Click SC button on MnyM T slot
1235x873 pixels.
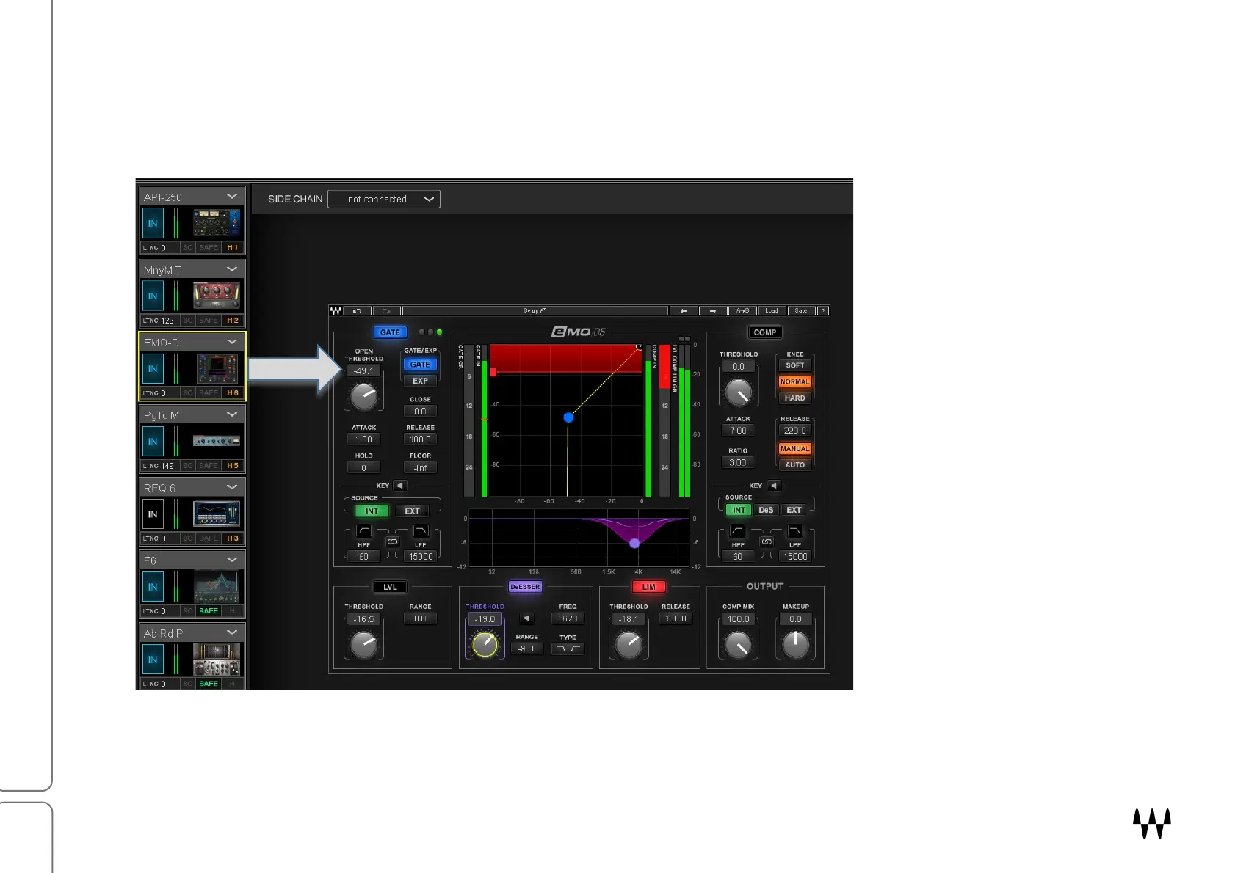tap(188, 321)
